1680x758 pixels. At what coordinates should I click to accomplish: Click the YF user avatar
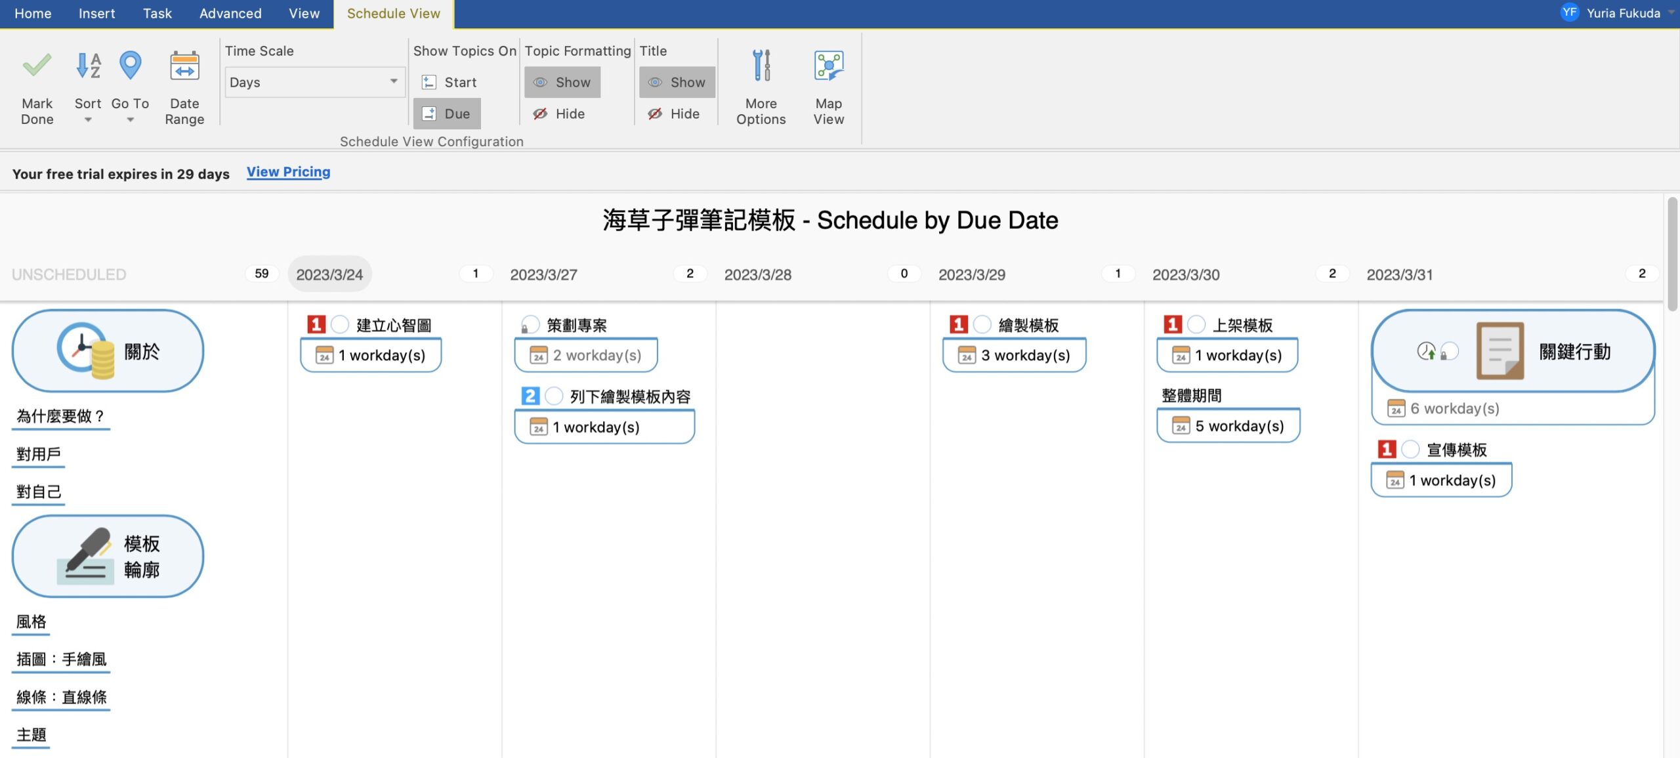click(x=1570, y=12)
